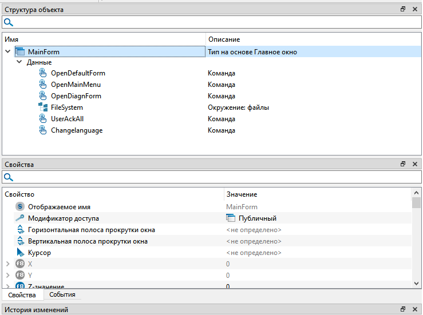This screenshot has width=423, height=315.
Task: Click the OpenDefaultForm command icon
Action: click(43, 73)
